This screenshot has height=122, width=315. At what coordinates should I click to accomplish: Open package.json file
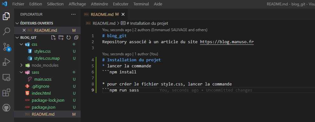click(44, 107)
